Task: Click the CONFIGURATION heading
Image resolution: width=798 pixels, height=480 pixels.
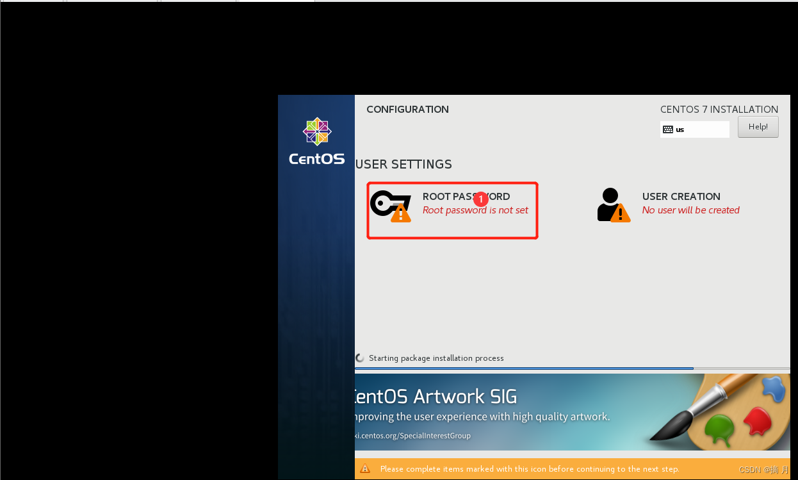Action: coord(407,110)
